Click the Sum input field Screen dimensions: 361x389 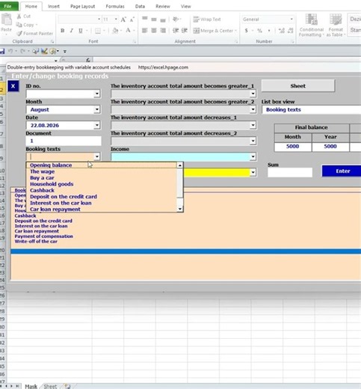(290, 172)
